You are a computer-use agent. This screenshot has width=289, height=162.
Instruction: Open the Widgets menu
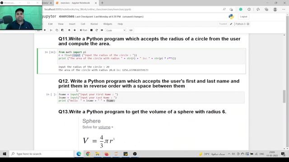(x=107, y=24)
